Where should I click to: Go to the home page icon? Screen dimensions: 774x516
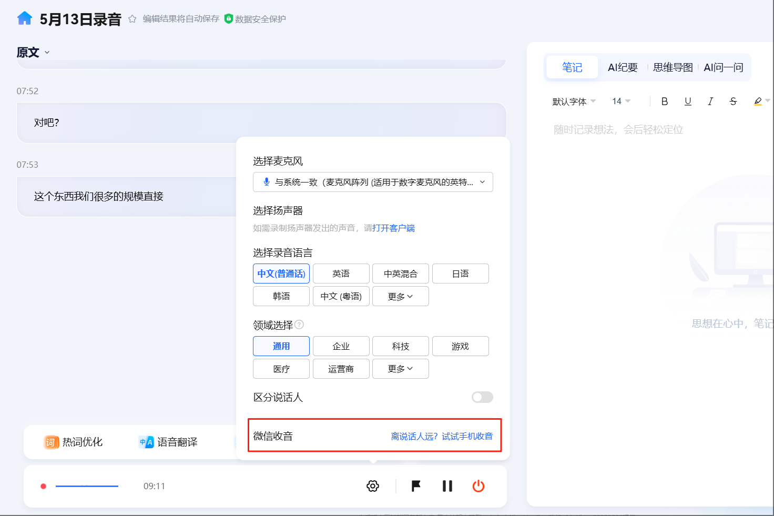pyautogui.click(x=25, y=19)
